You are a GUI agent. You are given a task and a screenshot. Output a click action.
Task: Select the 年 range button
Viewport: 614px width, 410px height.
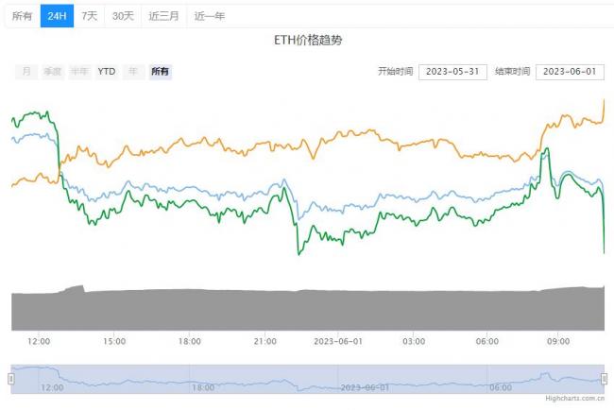133,72
